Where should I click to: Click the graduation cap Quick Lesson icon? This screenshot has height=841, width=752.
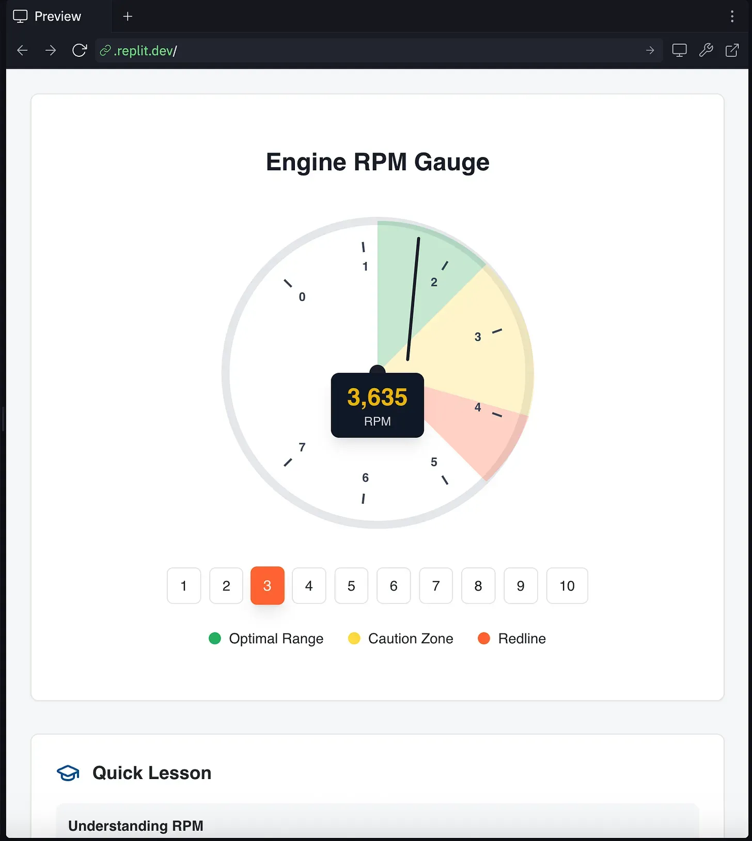(x=68, y=773)
